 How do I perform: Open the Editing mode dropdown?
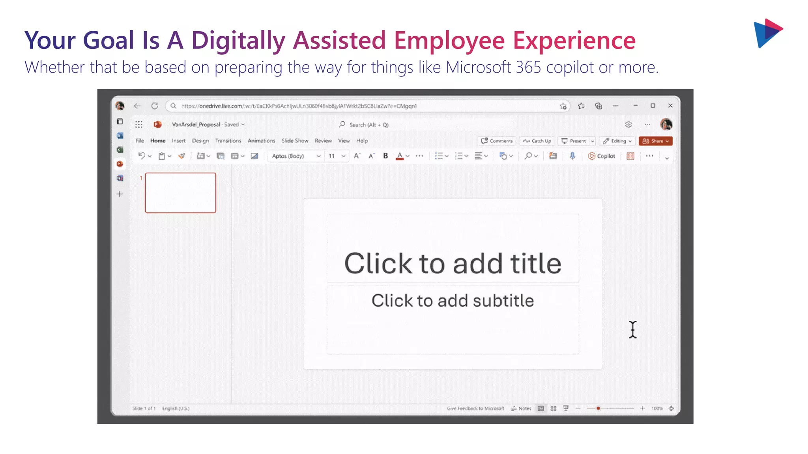coord(617,141)
